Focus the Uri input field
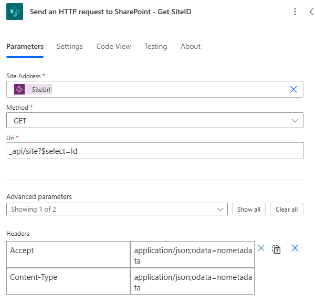Viewport: 315px width, 303px height. (155, 151)
